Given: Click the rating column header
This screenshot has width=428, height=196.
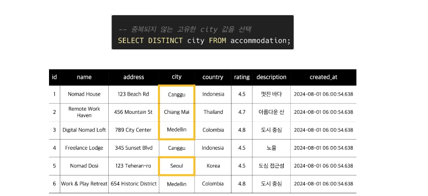Looking at the screenshot, I should (x=242, y=77).
